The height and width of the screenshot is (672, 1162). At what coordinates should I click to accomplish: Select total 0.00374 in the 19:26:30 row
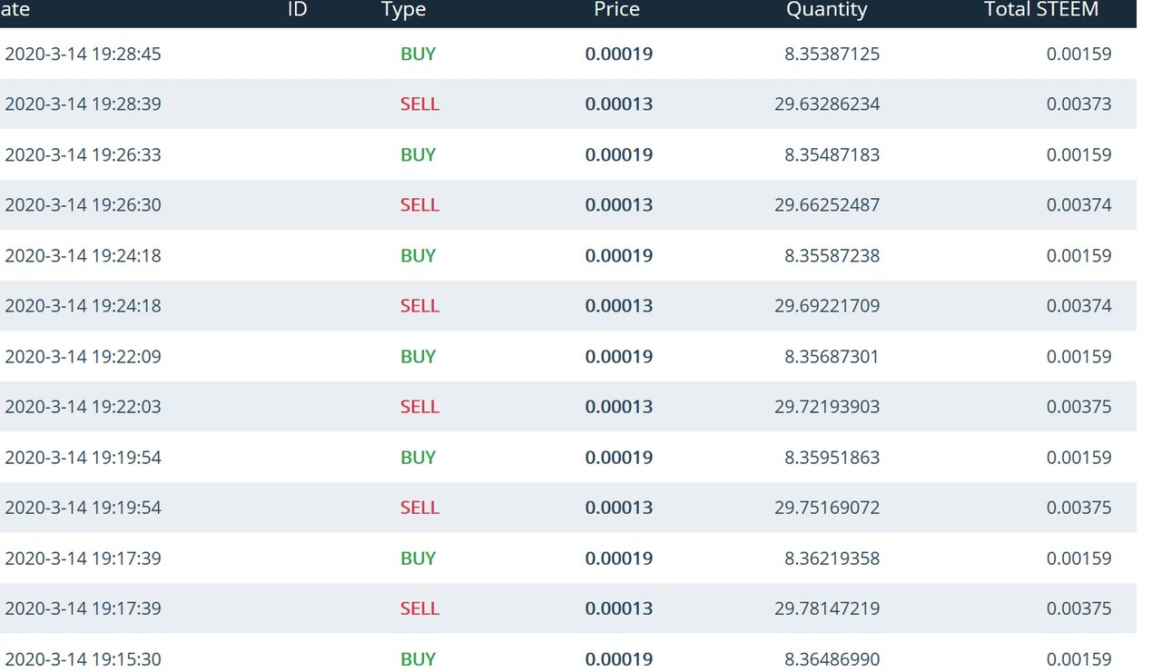(x=1078, y=205)
